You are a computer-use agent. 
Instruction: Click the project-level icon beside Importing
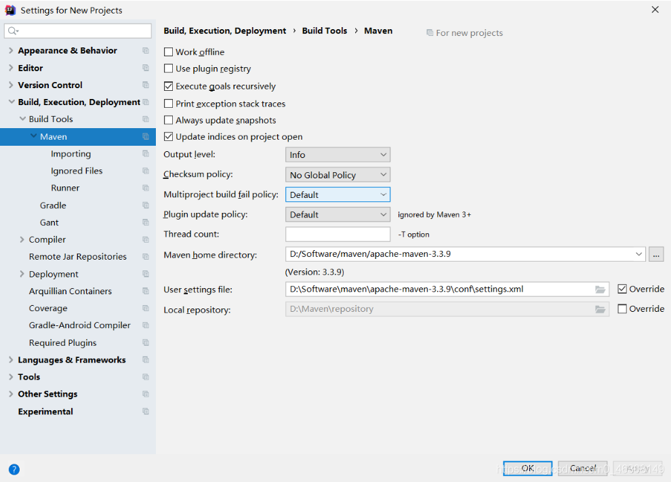[146, 154]
